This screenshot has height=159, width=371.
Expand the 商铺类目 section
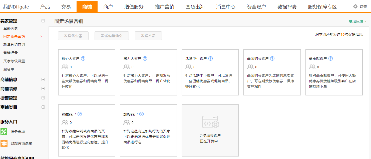tap(43, 107)
